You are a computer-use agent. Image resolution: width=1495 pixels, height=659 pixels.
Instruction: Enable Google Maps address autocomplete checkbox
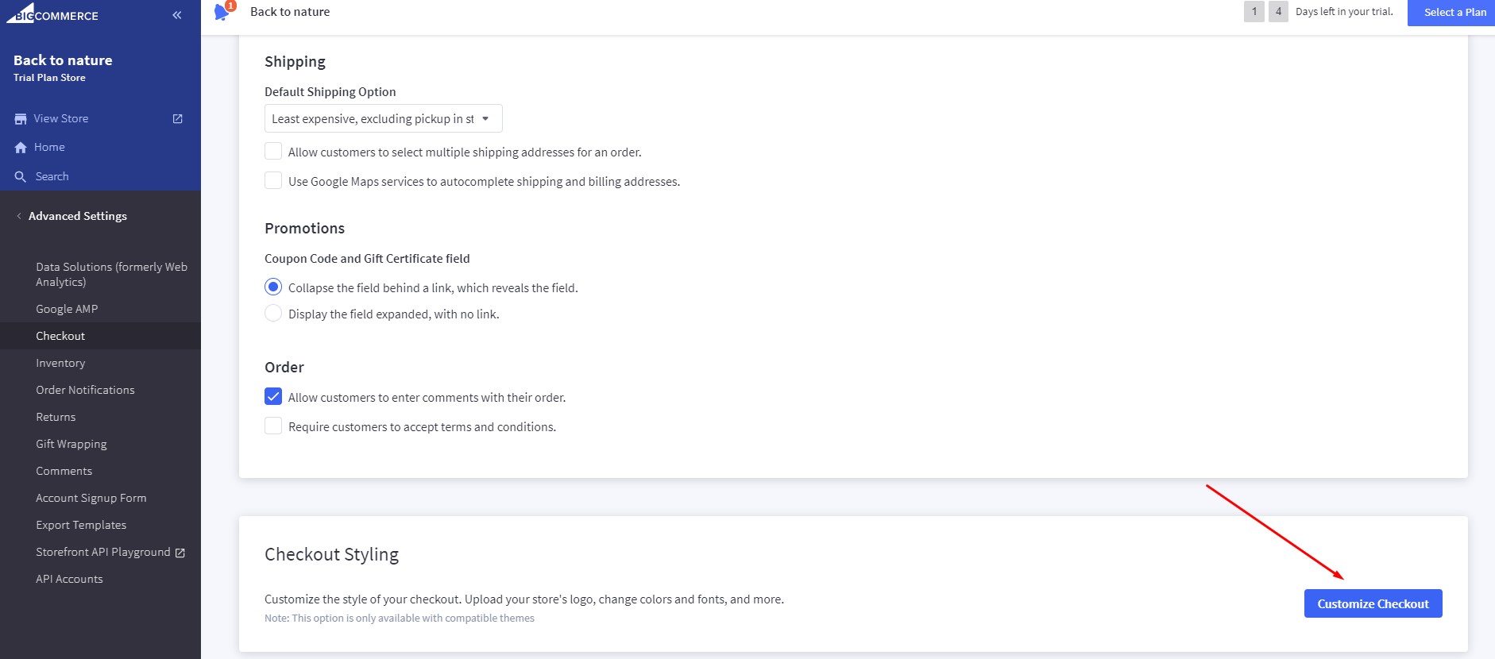click(273, 181)
